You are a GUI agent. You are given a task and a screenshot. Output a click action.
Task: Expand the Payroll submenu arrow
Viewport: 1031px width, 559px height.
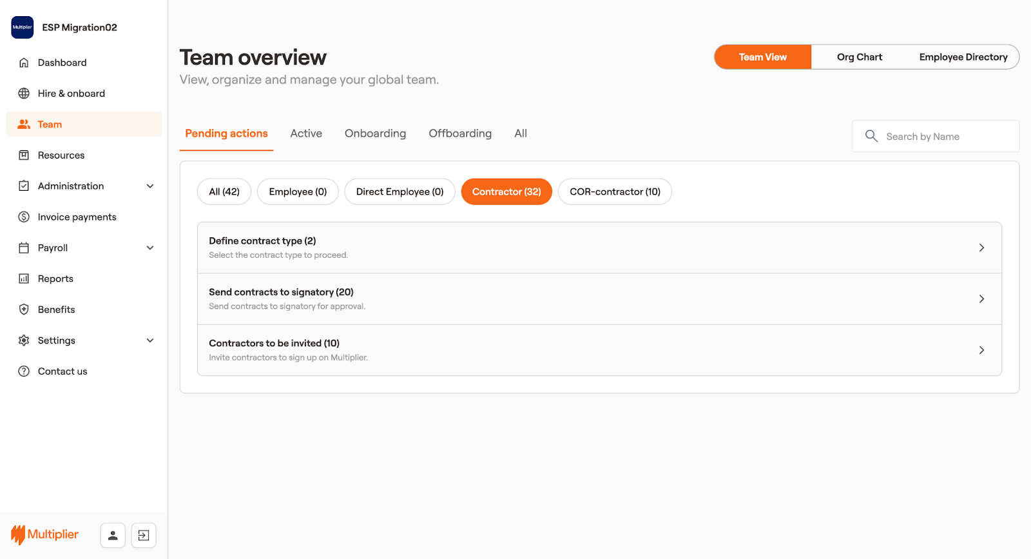click(x=150, y=248)
